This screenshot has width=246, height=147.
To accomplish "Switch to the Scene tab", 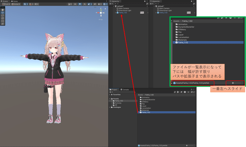I will [4, 1].
